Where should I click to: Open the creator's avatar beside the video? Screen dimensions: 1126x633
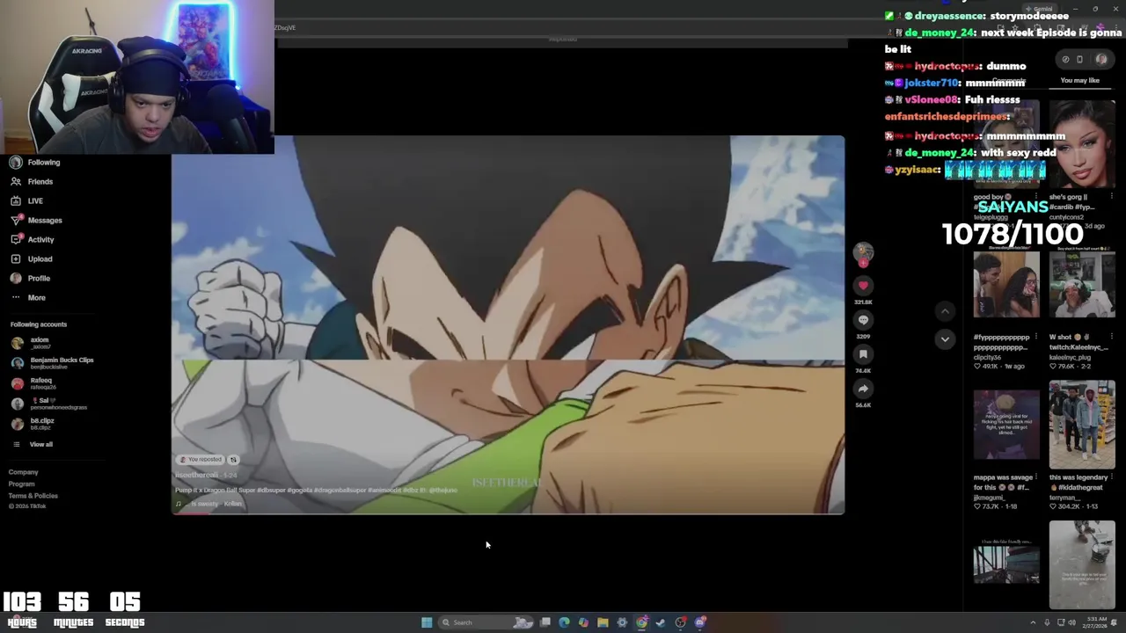(863, 251)
